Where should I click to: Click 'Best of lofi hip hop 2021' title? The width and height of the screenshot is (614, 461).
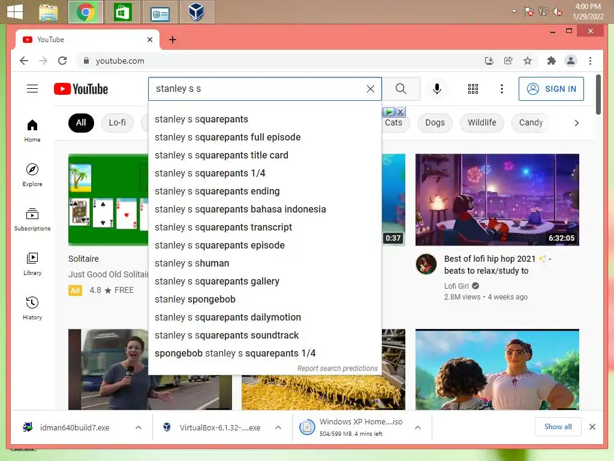pyautogui.click(x=497, y=265)
